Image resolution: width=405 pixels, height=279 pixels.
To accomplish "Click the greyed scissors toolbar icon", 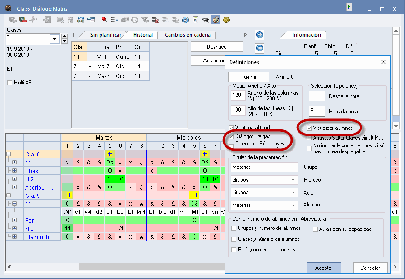I will (x=33, y=20).
